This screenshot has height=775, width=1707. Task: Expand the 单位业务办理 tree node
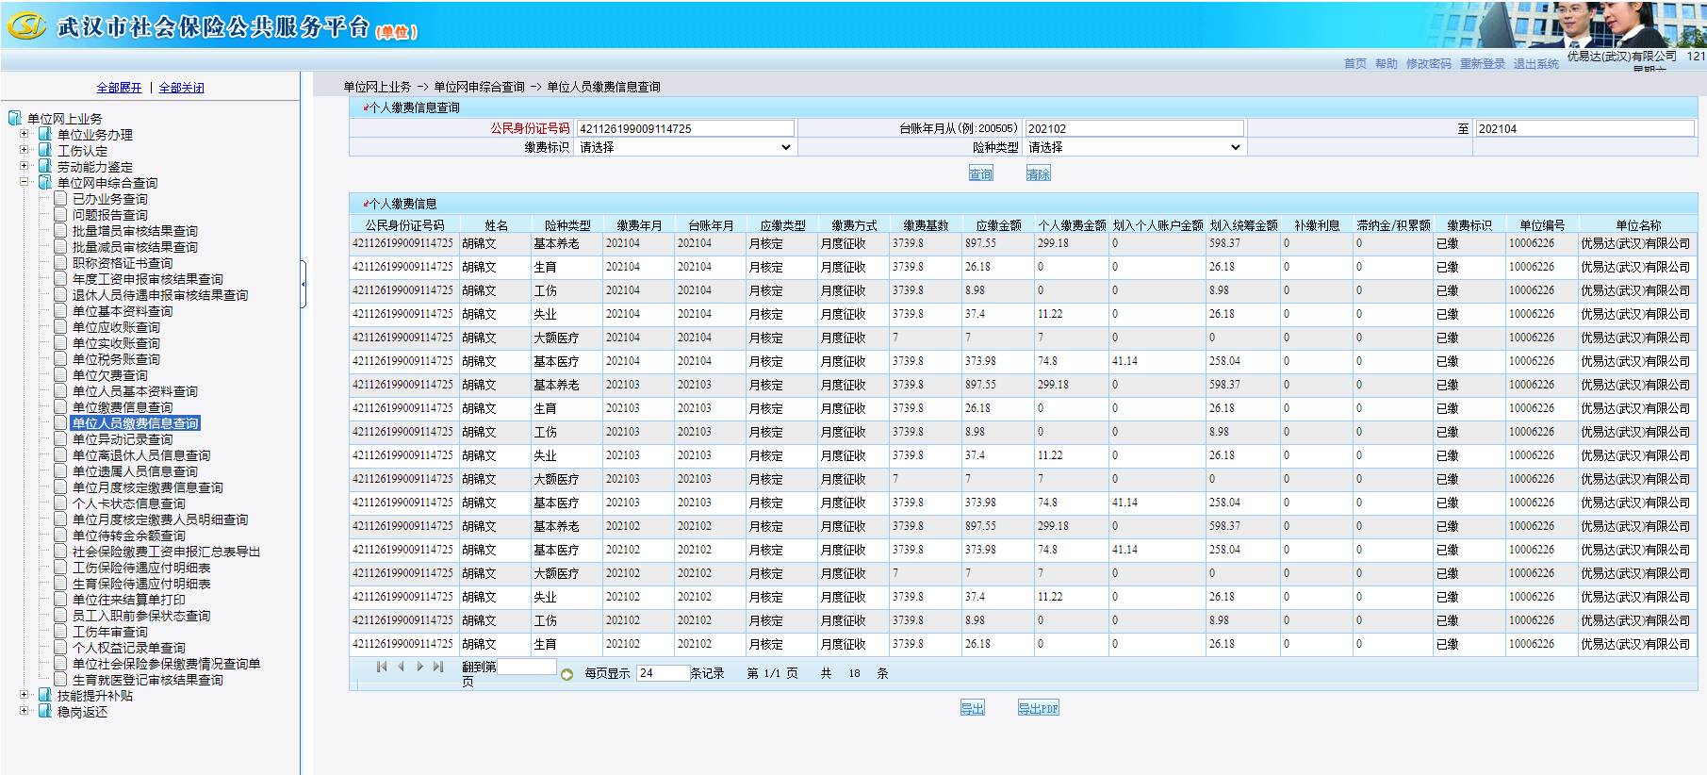click(25, 134)
